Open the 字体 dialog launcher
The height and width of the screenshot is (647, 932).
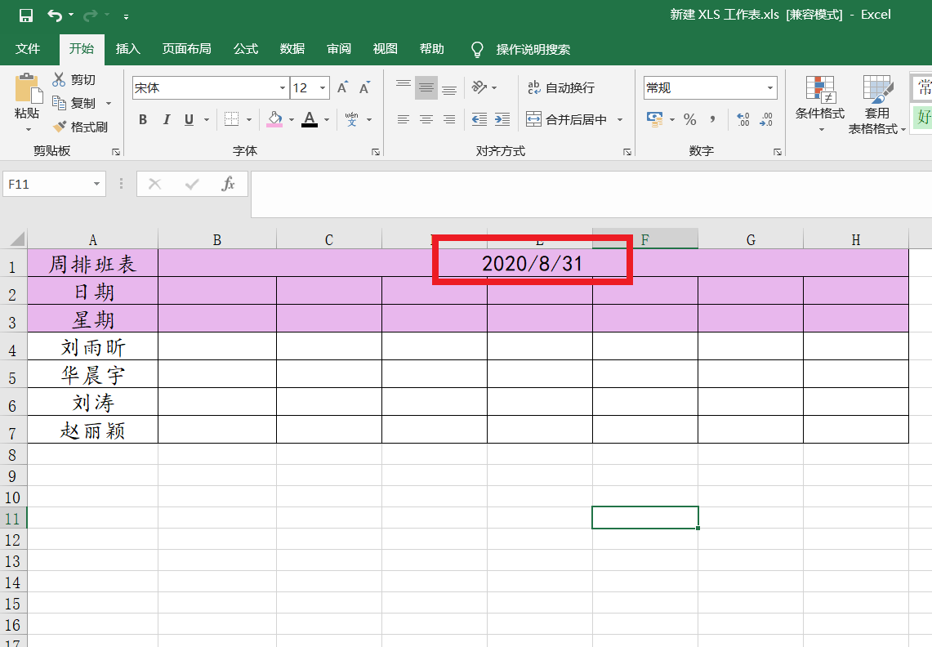click(376, 152)
